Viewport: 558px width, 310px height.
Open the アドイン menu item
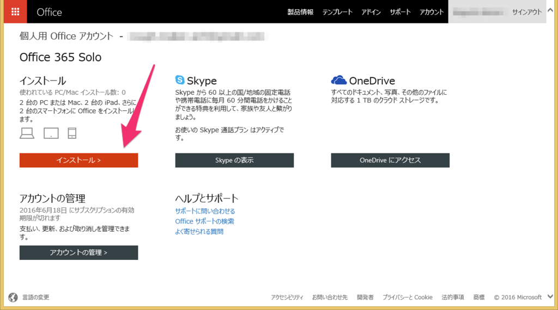371,12
